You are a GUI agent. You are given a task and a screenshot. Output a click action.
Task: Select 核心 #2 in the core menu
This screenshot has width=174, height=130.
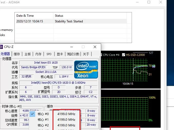pyautogui.click(x=43, y=125)
